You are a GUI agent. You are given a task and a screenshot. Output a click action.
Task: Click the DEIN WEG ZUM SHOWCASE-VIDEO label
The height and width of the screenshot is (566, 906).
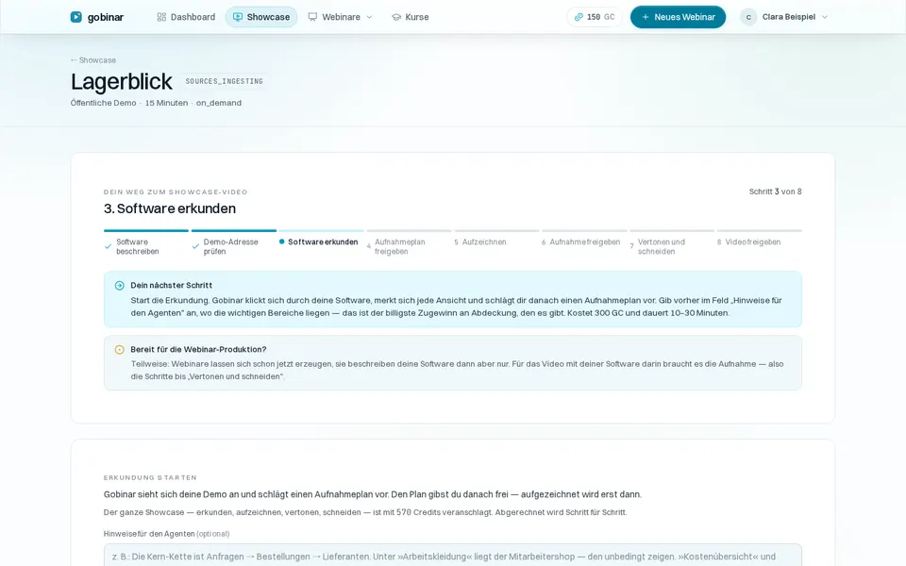pos(176,191)
